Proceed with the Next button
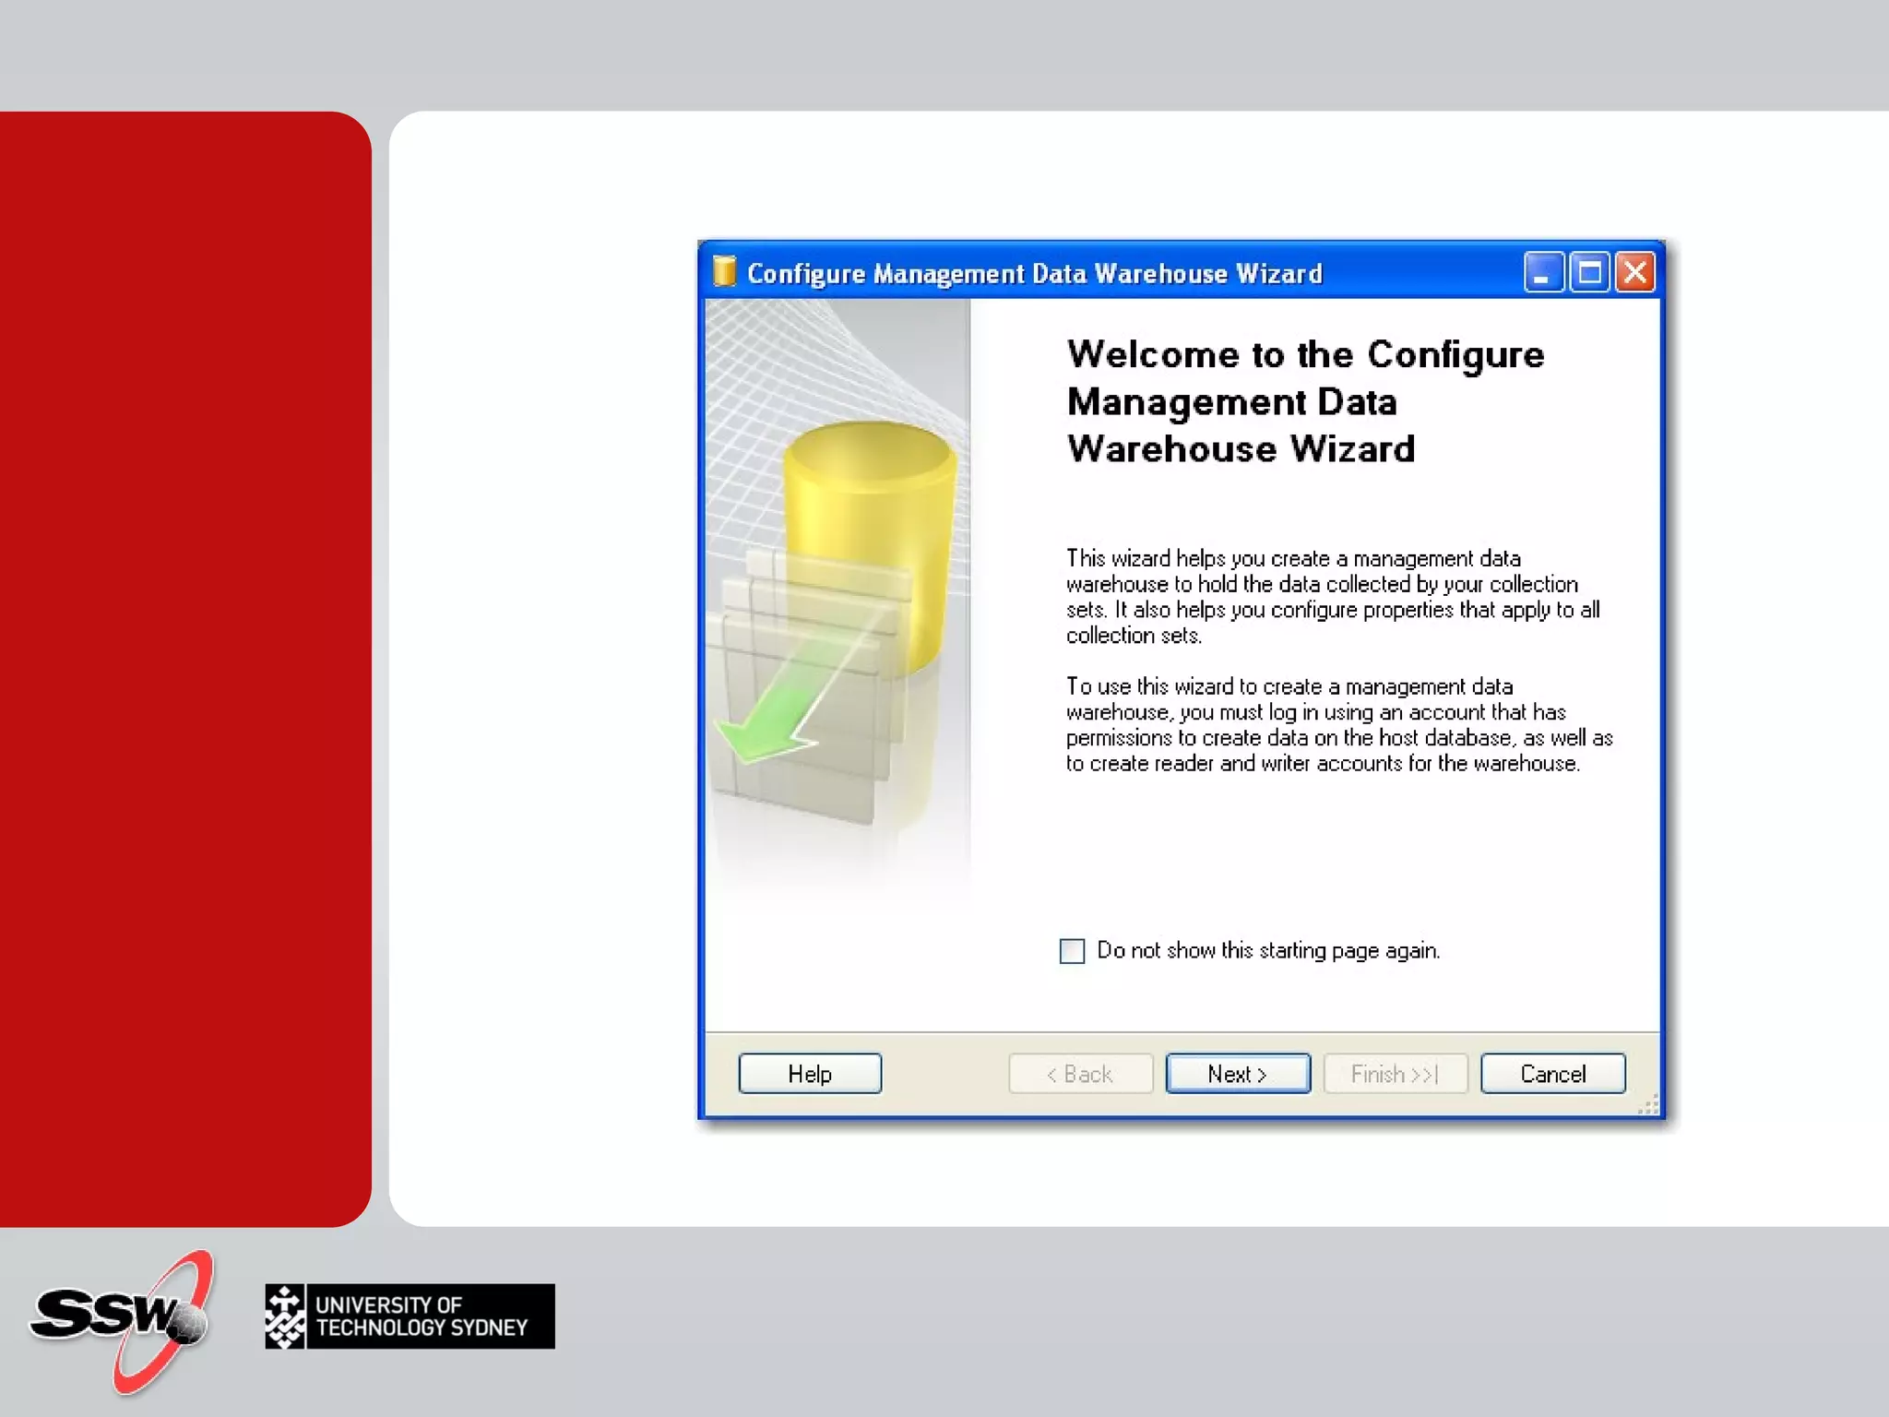The height and width of the screenshot is (1417, 1889). [1238, 1074]
